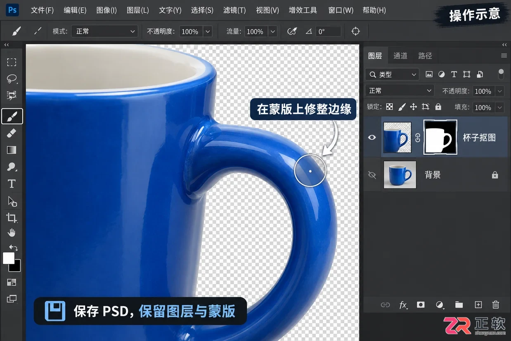Create a new layer with plus icon
The image size is (511, 341).
478,305
